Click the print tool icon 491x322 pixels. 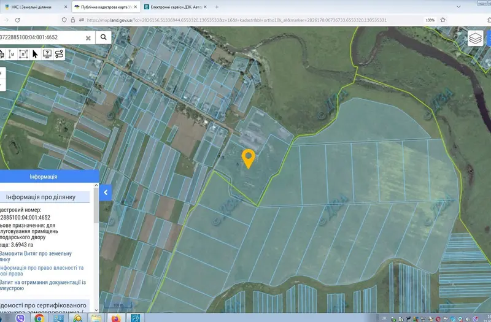[x=2, y=54]
